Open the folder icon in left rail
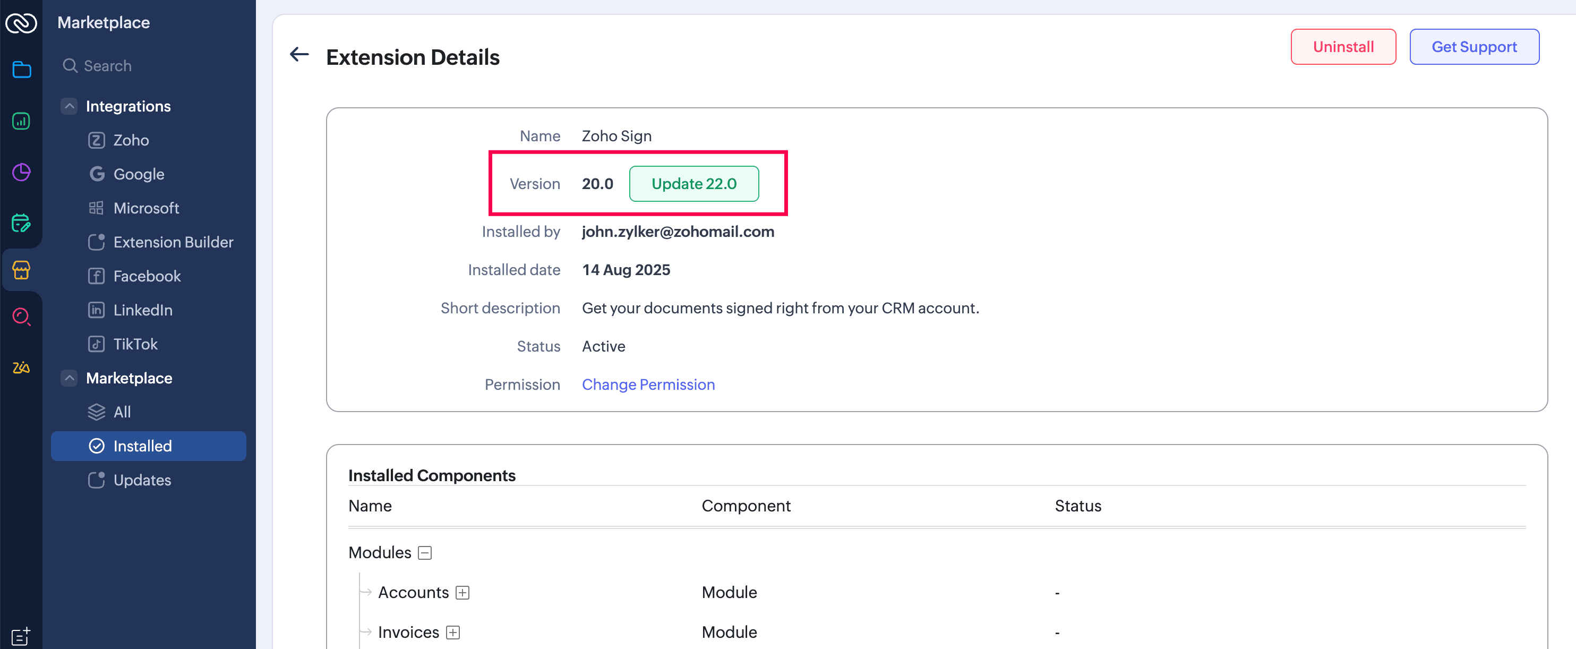The image size is (1576, 649). (21, 70)
